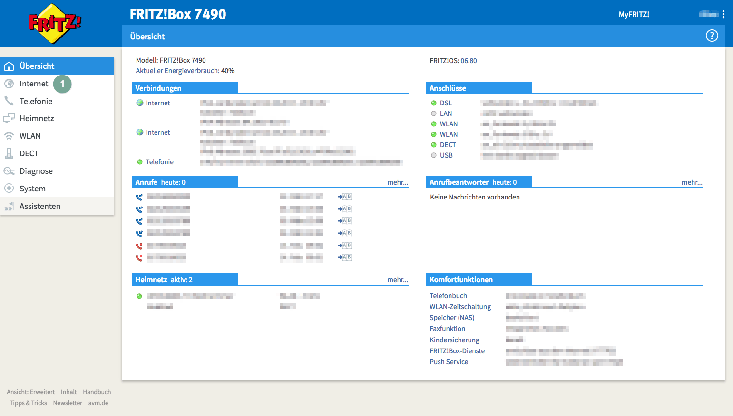Click the Diagnose sidebar icon
This screenshot has height=416, width=733.
point(9,171)
